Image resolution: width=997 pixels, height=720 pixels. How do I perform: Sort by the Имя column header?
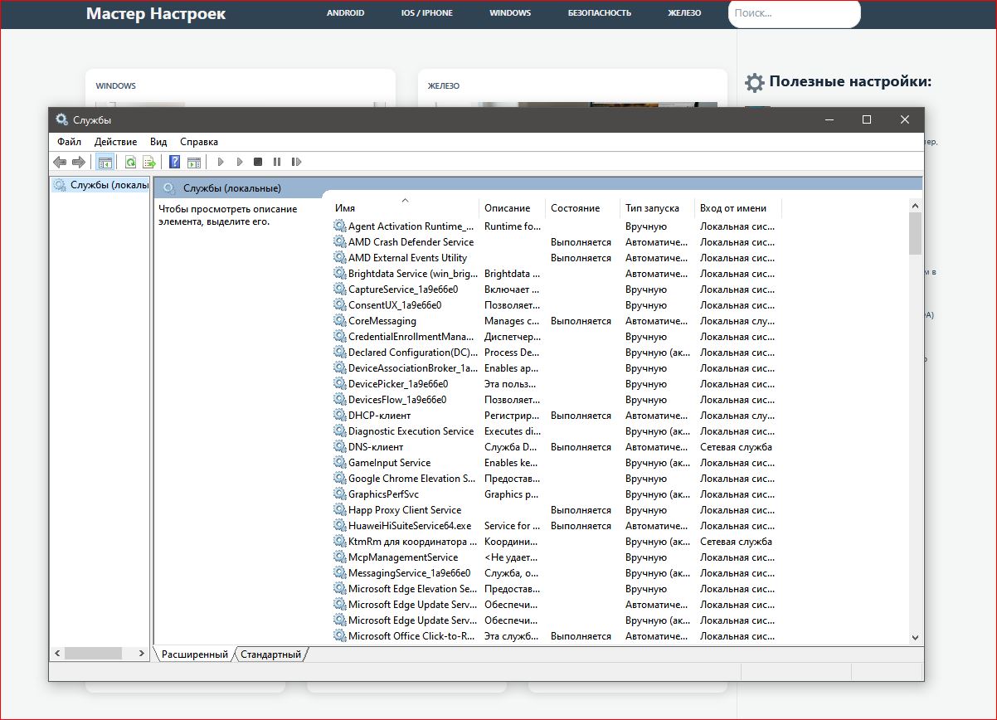pos(405,208)
